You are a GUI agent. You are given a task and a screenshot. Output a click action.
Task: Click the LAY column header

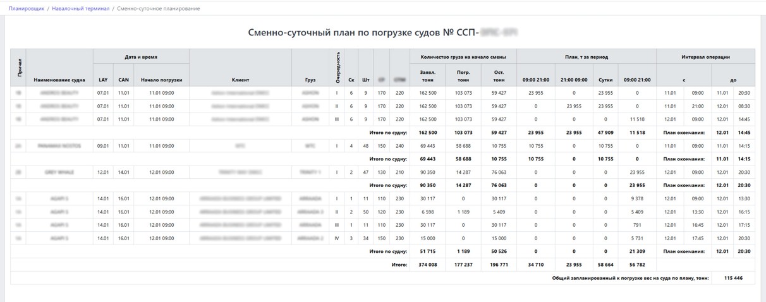[103, 80]
